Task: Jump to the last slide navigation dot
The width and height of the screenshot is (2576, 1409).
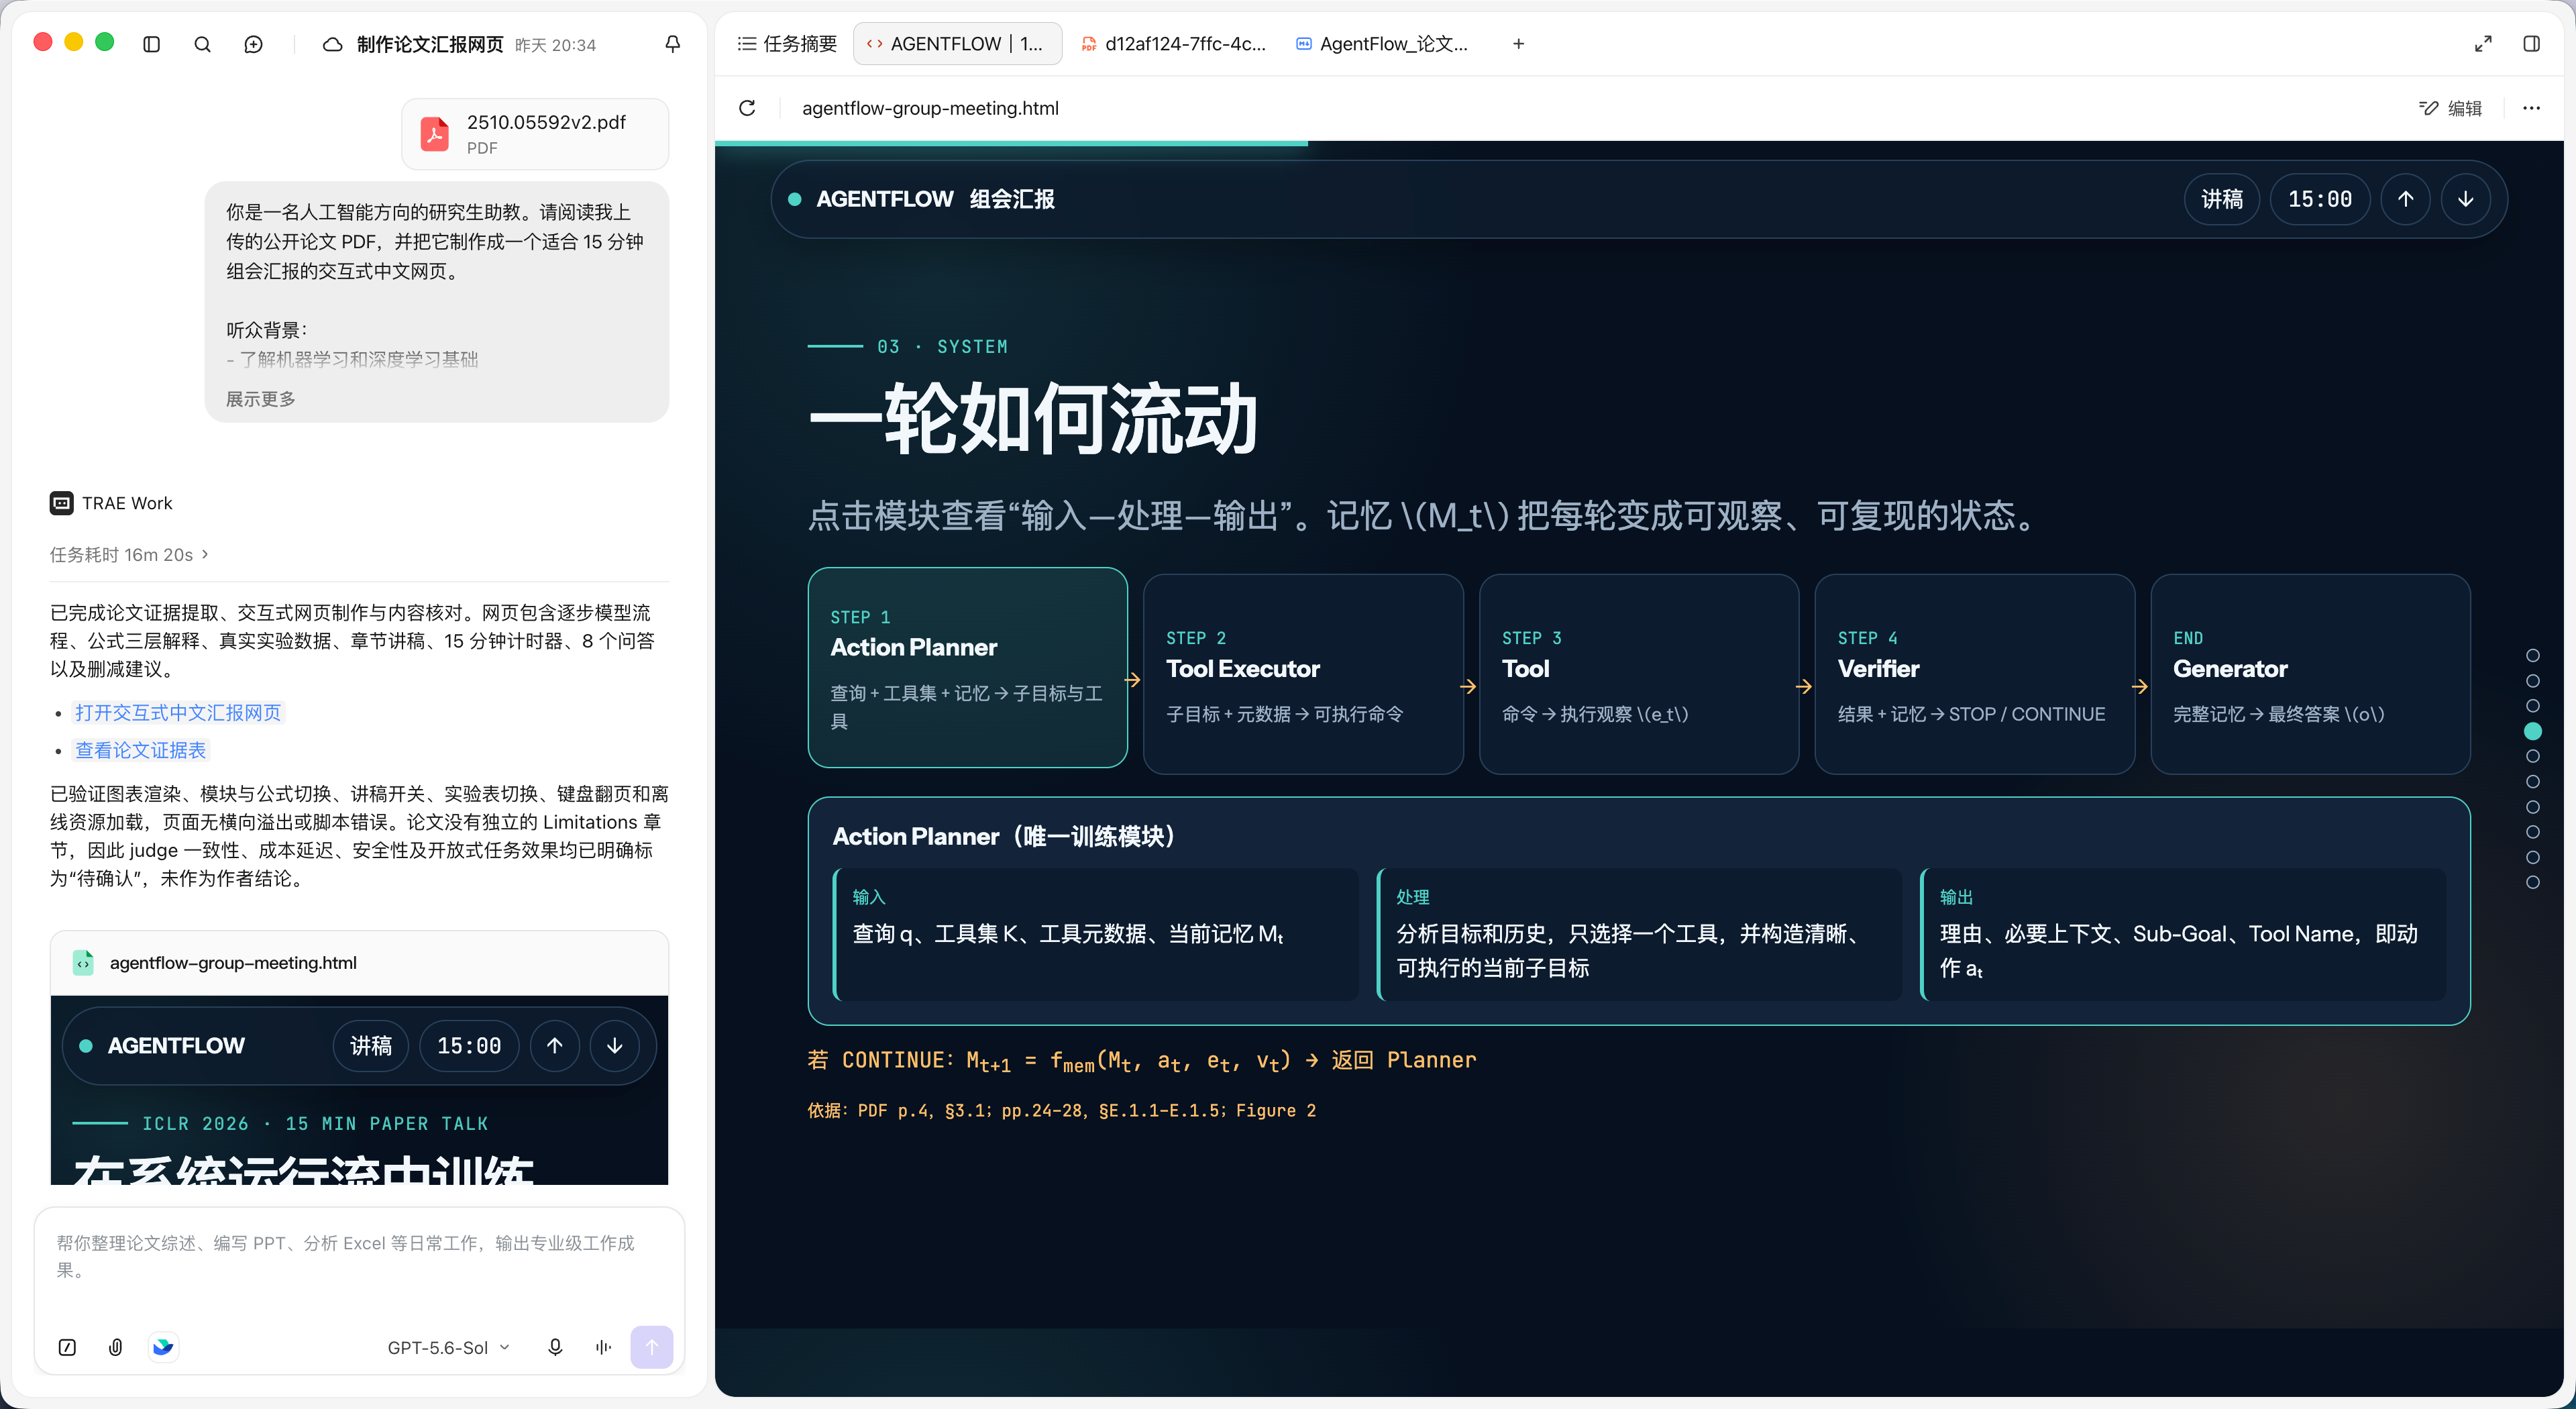Action: pyautogui.click(x=2532, y=882)
